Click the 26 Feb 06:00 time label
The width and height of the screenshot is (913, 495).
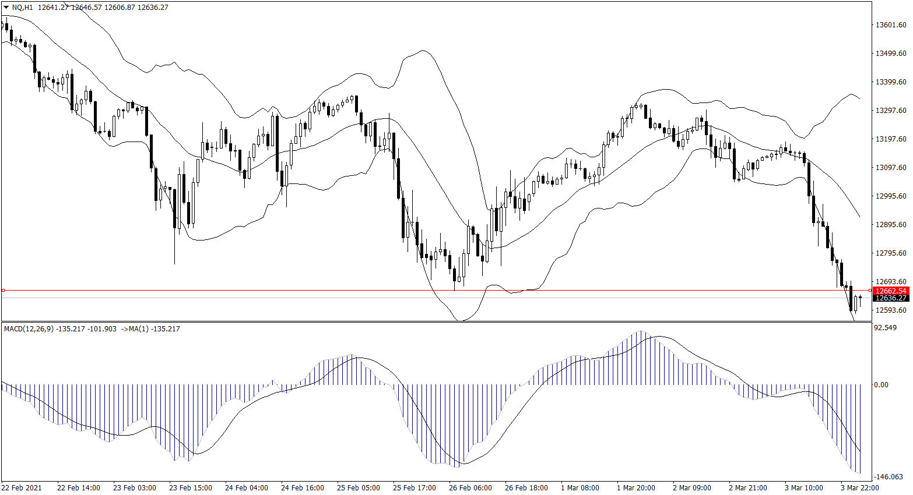pyautogui.click(x=470, y=488)
